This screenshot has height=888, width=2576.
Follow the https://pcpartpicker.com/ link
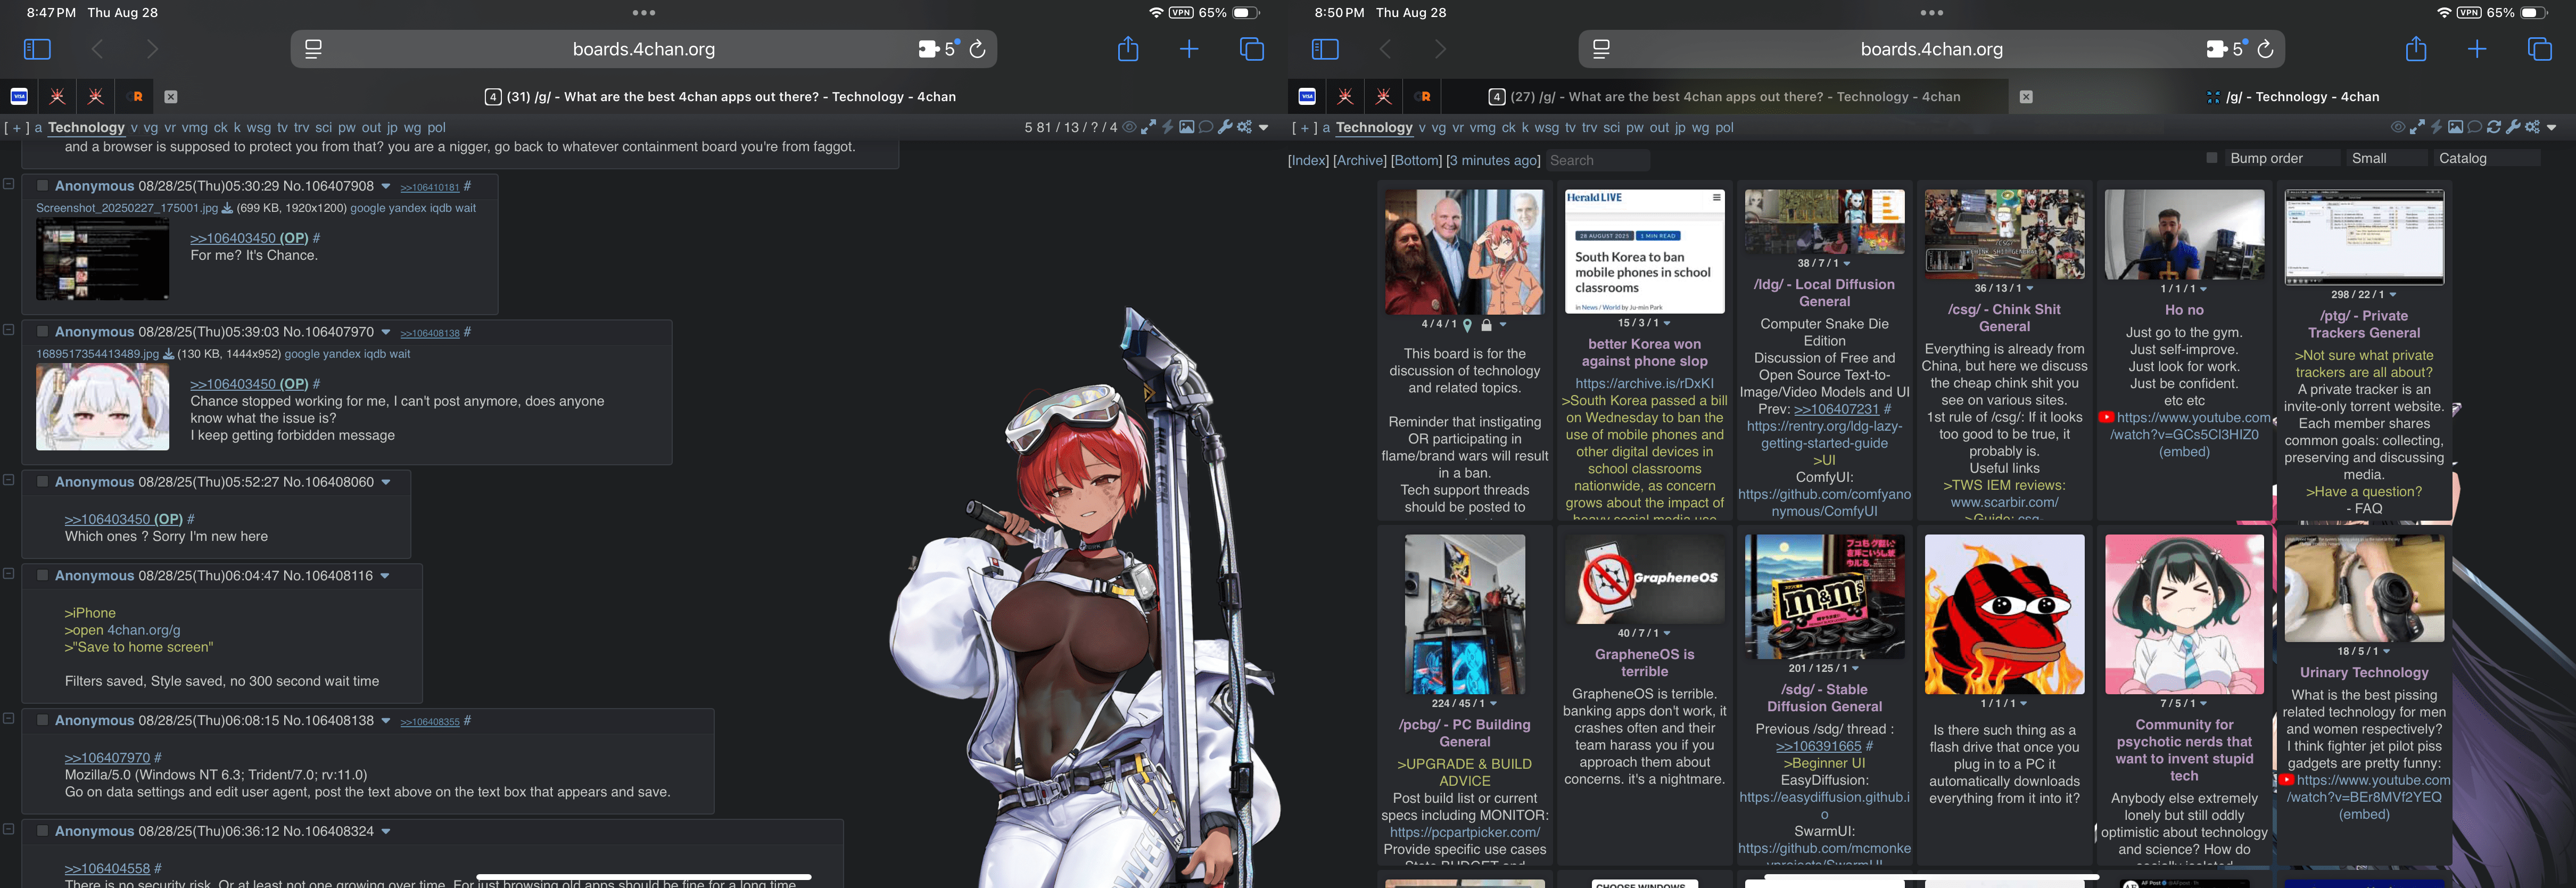tap(1464, 832)
